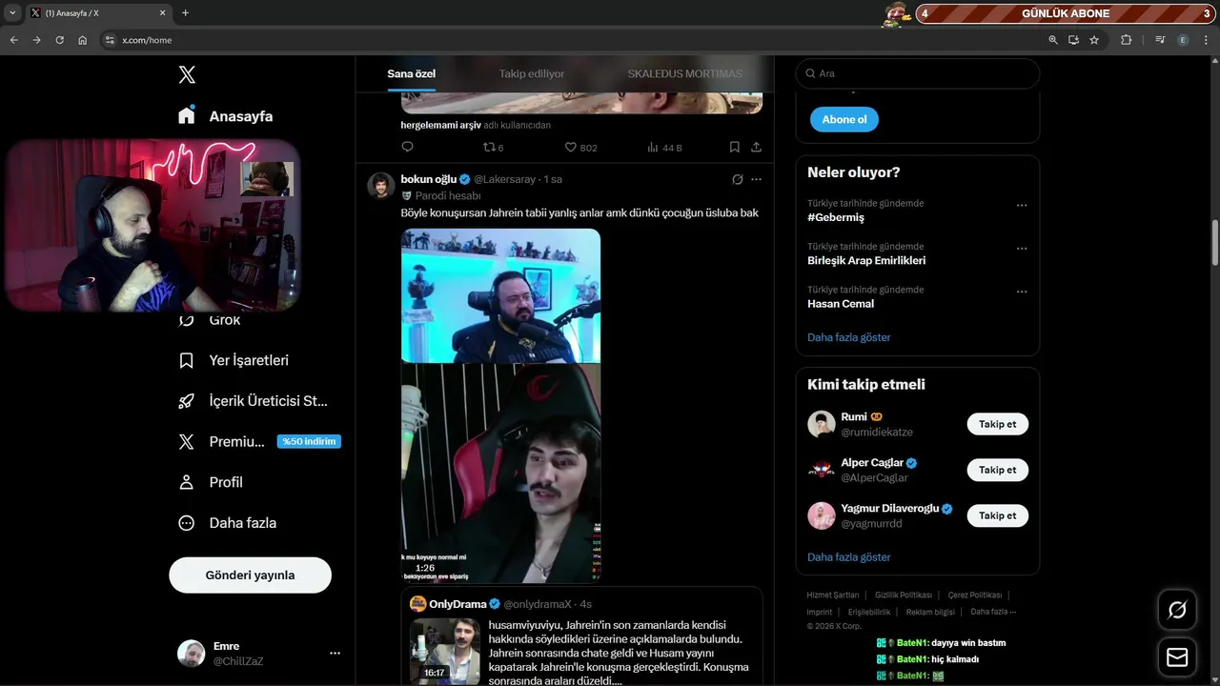Open site information icon in address bar
The width and height of the screenshot is (1220, 686).
pos(110,40)
